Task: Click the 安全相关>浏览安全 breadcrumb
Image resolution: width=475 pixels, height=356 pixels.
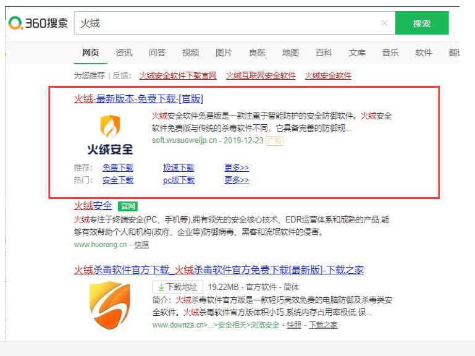Action: (248, 325)
